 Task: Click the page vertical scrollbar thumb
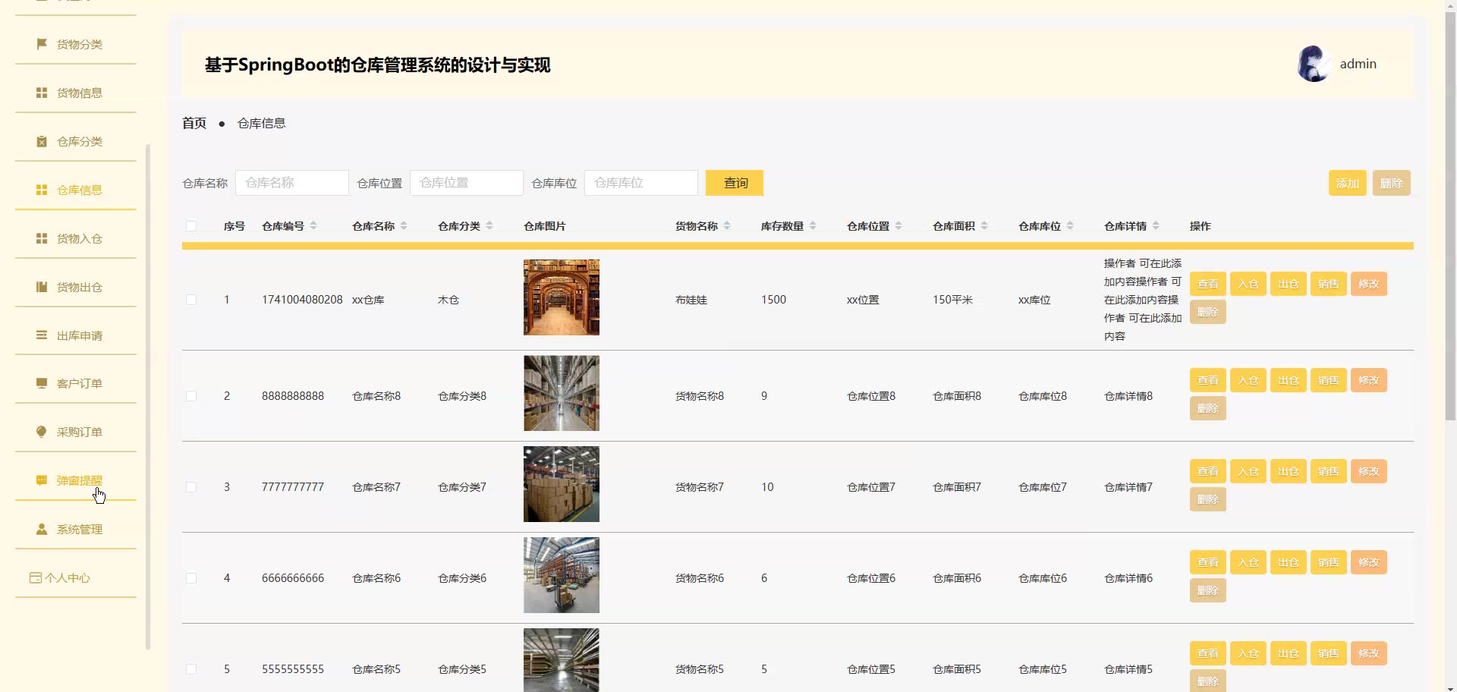click(1450, 212)
